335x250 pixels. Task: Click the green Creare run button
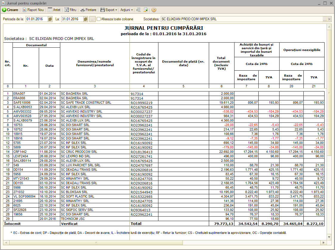pyautogui.click(x=10, y=10)
